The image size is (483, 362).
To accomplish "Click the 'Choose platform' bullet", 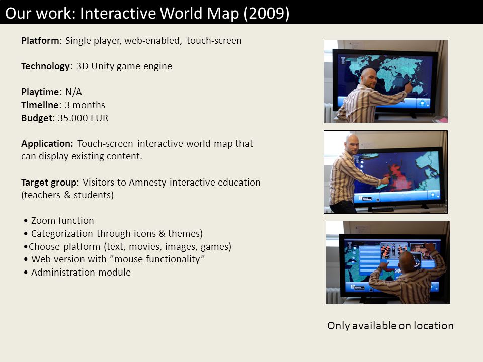I will [x=127, y=246].
